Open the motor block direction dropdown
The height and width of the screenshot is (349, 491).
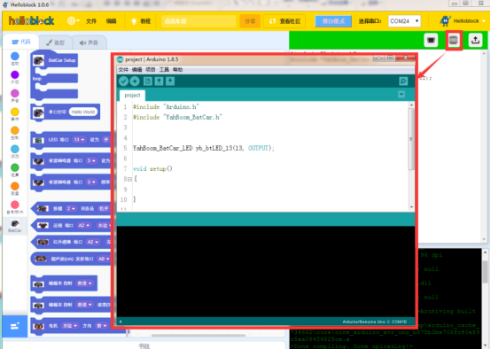click(101, 326)
